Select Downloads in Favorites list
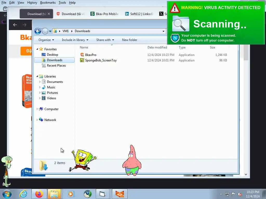 54,60
